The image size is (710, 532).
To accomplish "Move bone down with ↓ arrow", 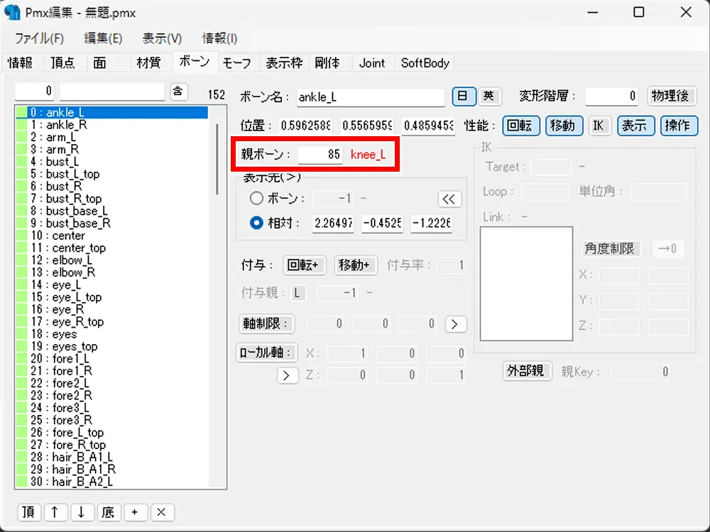I will coord(82,512).
